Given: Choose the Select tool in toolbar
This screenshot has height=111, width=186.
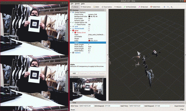Looking at the screenshot, I should point(96,7).
